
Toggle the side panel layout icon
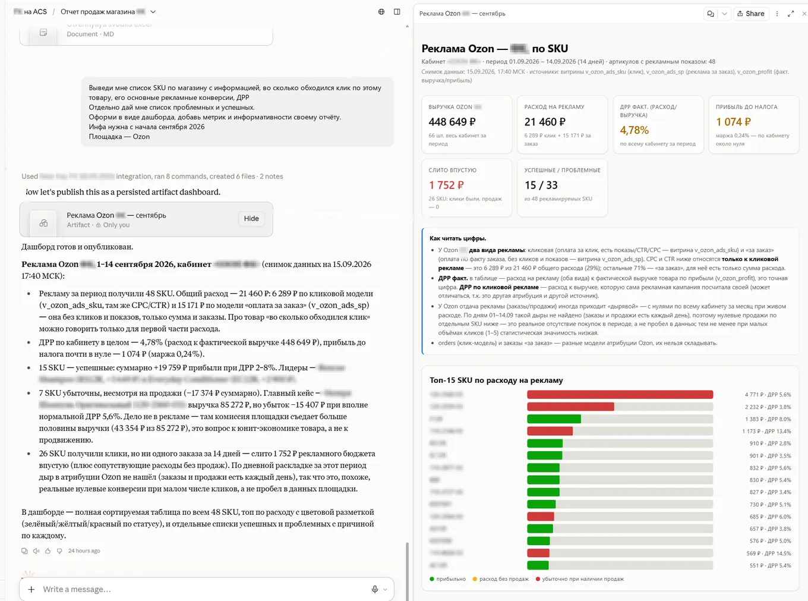click(397, 12)
